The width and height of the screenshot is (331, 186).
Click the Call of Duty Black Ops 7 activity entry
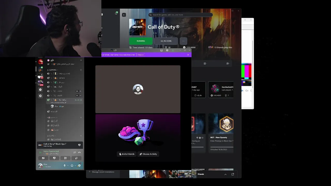tap(60, 145)
